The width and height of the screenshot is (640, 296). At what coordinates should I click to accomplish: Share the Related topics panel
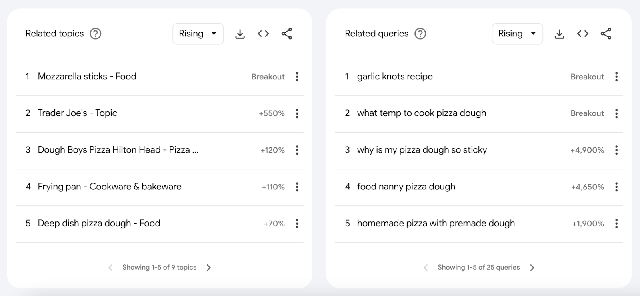[287, 34]
